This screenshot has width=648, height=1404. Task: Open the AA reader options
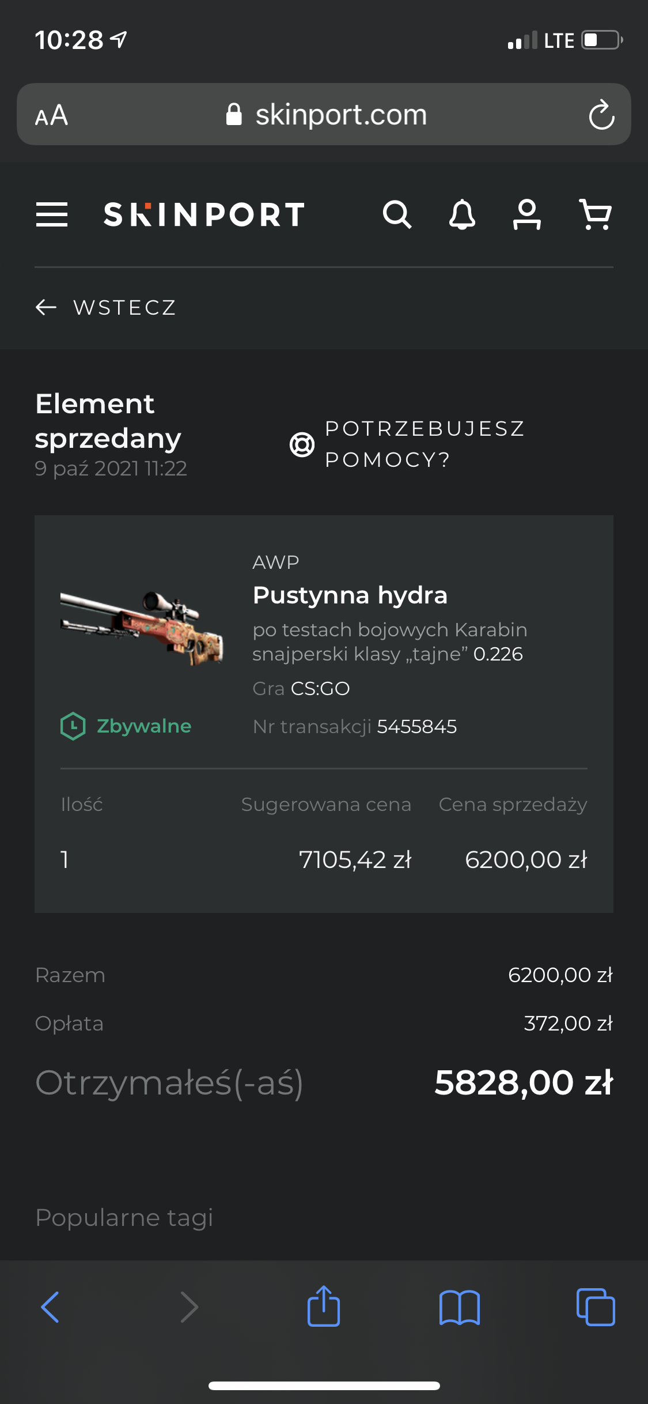click(52, 115)
